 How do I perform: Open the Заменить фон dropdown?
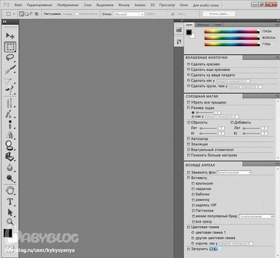point(234,173)
